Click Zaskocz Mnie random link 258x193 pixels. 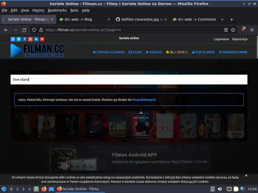click(x=233, y=52)
